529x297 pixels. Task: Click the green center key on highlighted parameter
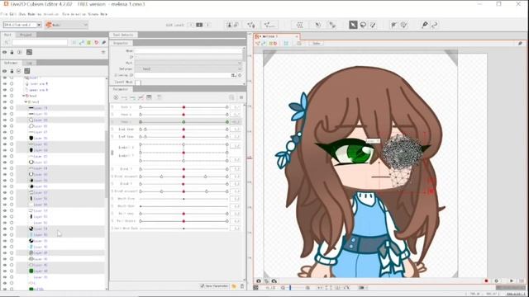click(183, 121)
